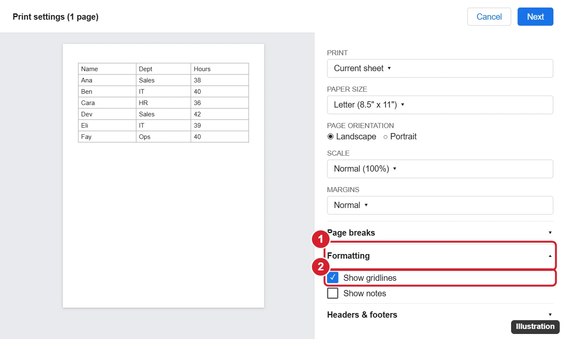Click the Ben cell in preview table
The image size is (566, 339).
(107, 92)
